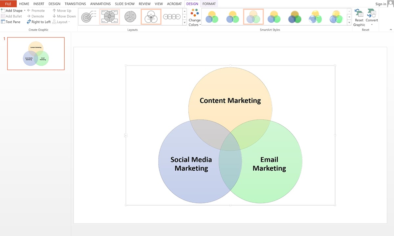Select the currently applied subtle effect color style
Image resolution: width=394 pixels, height=236 pixels.
253,16
